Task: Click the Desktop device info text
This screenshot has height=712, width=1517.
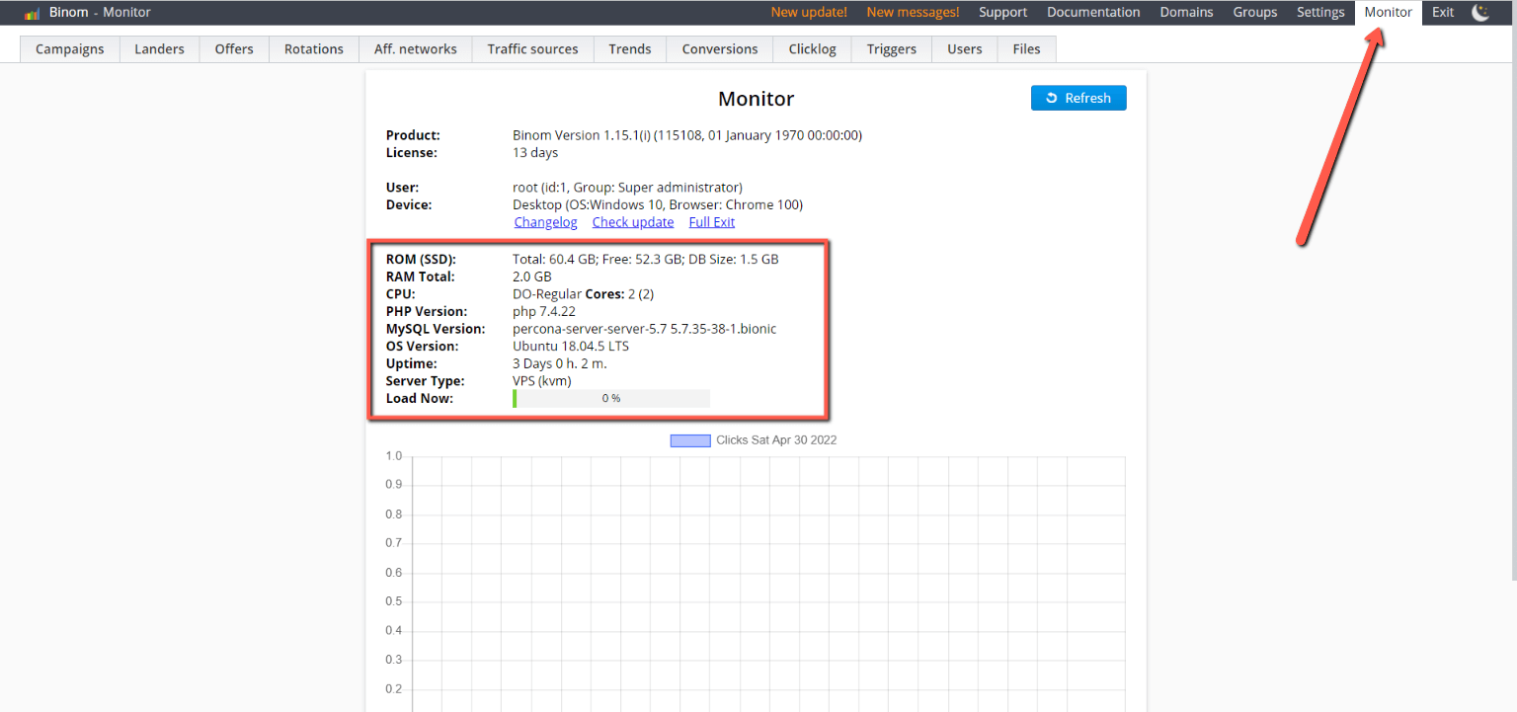Action: point(658,205)
